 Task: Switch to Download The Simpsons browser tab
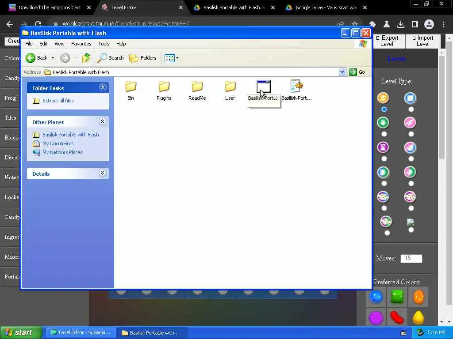coord(49,8)
